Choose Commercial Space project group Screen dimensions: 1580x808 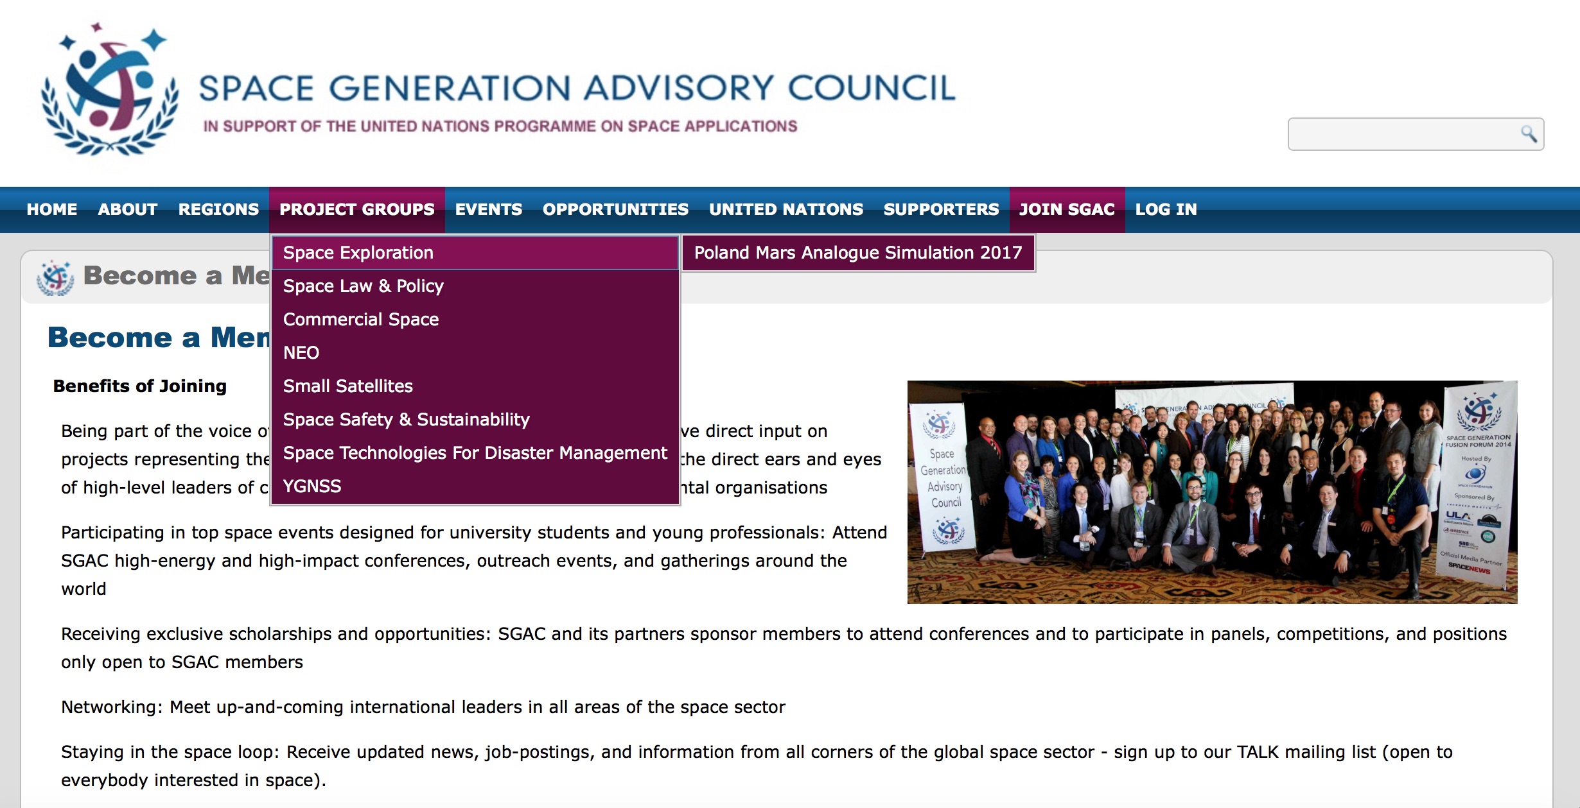pos(475,320)
